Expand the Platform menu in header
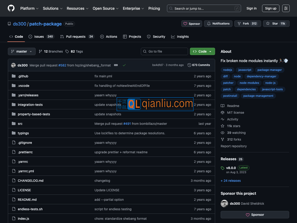 29,8
